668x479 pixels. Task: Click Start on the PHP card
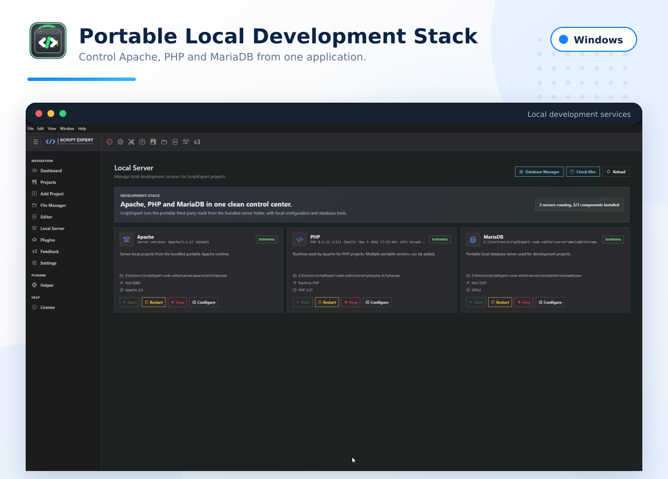coord(303,302)
